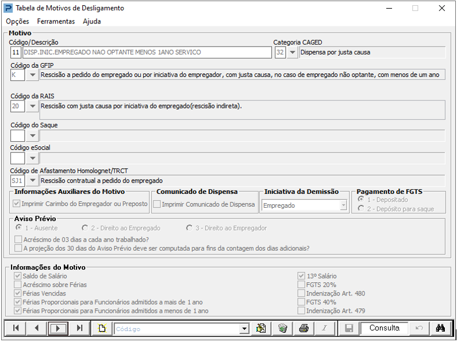The width and height of the screenshot is (457, 342).
Task: Click the Código search input field
Action: [x=177, y=329]
